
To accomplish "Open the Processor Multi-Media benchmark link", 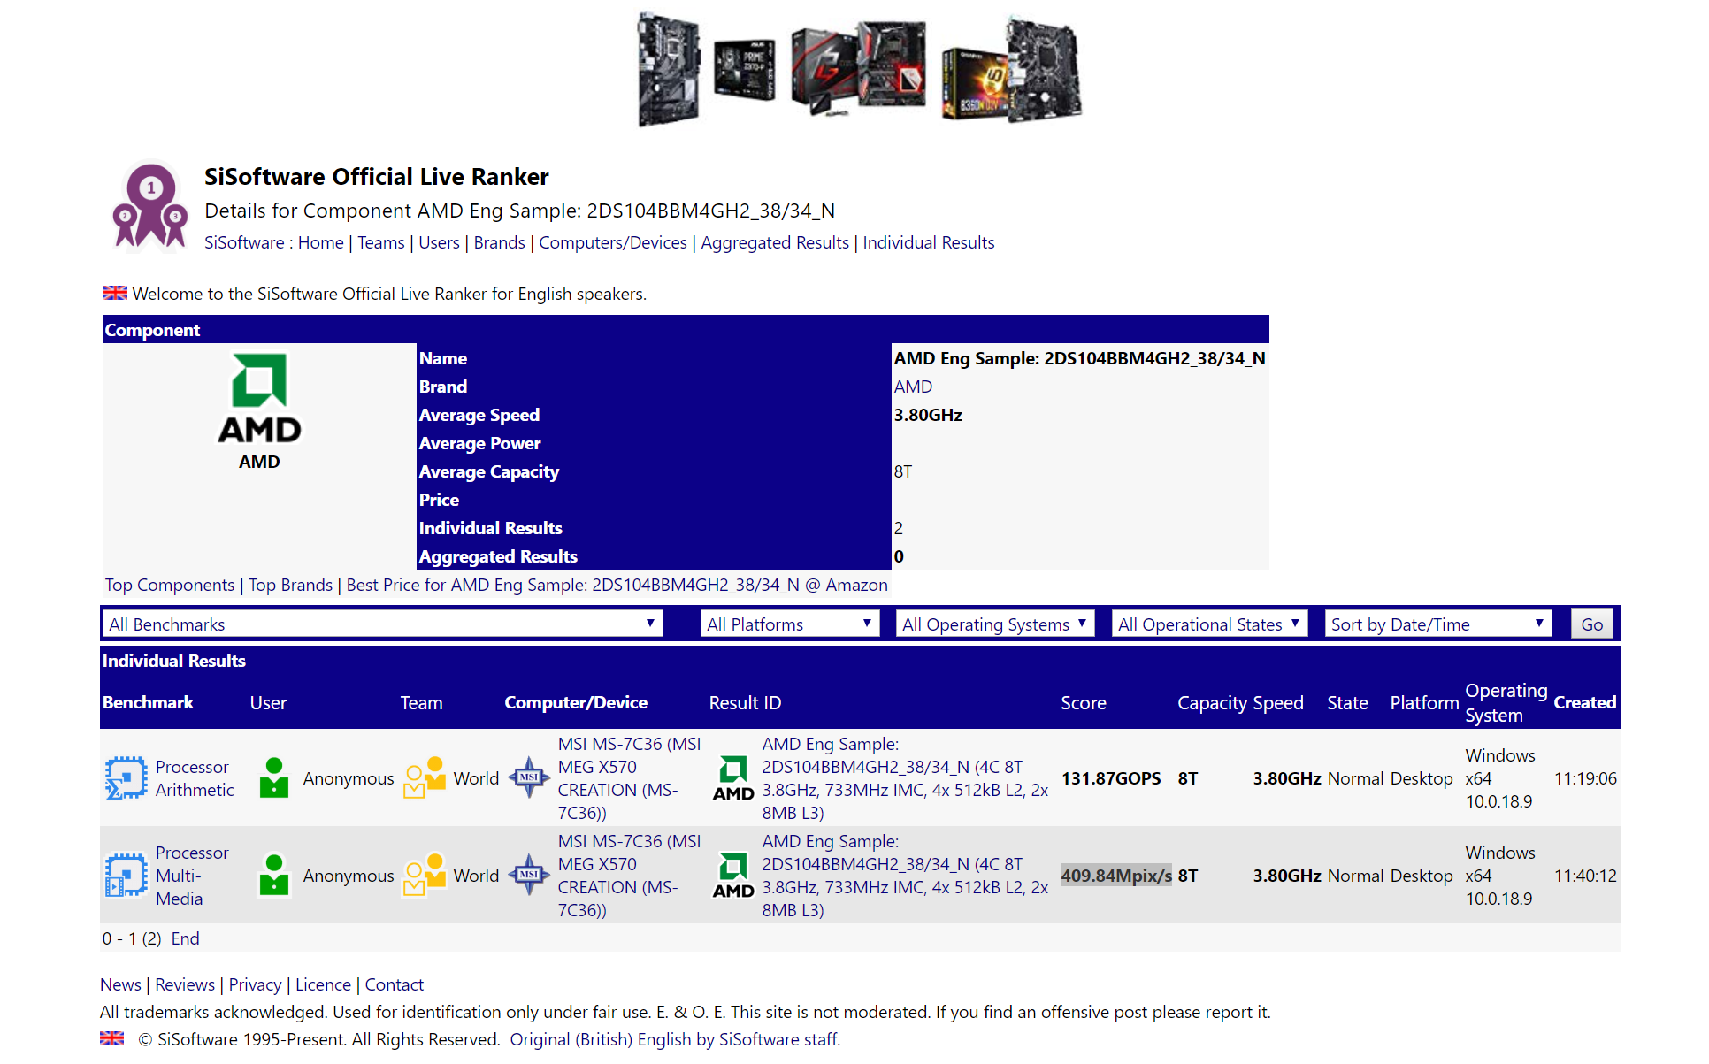I will pyautogui.click(x=192, y=876).
